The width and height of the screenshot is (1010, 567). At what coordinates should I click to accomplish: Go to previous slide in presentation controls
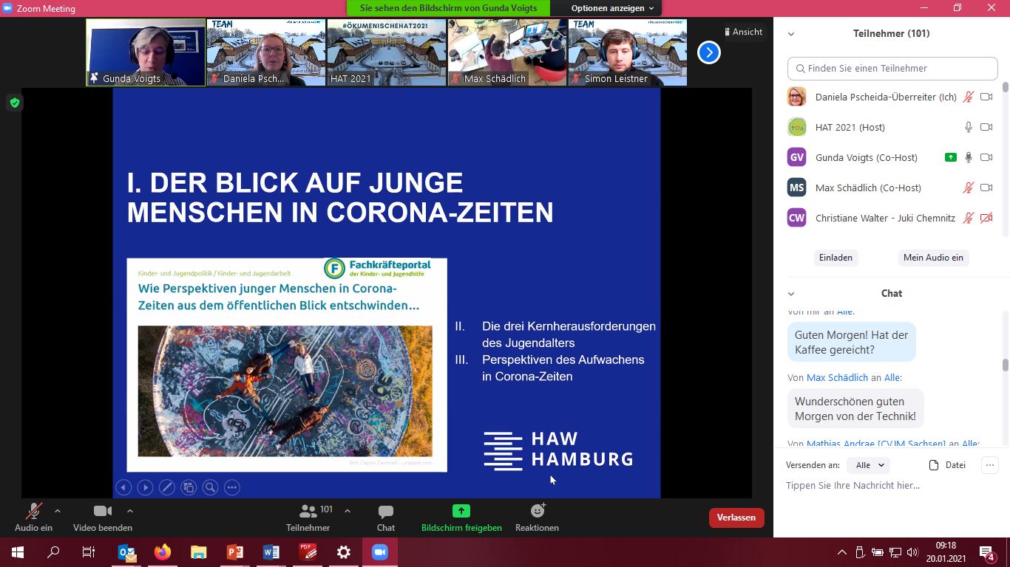click(123, 487)
